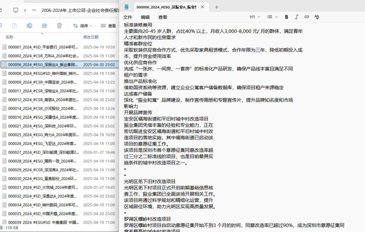Add a new Notepad tab
Image resolution: width=365 pixels, height=232 pixels.
pyautogui.click(x=217, y=7)
